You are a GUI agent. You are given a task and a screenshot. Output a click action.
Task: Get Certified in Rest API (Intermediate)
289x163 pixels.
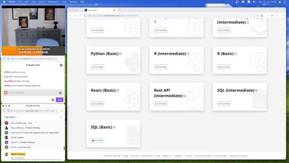point(161,104)
